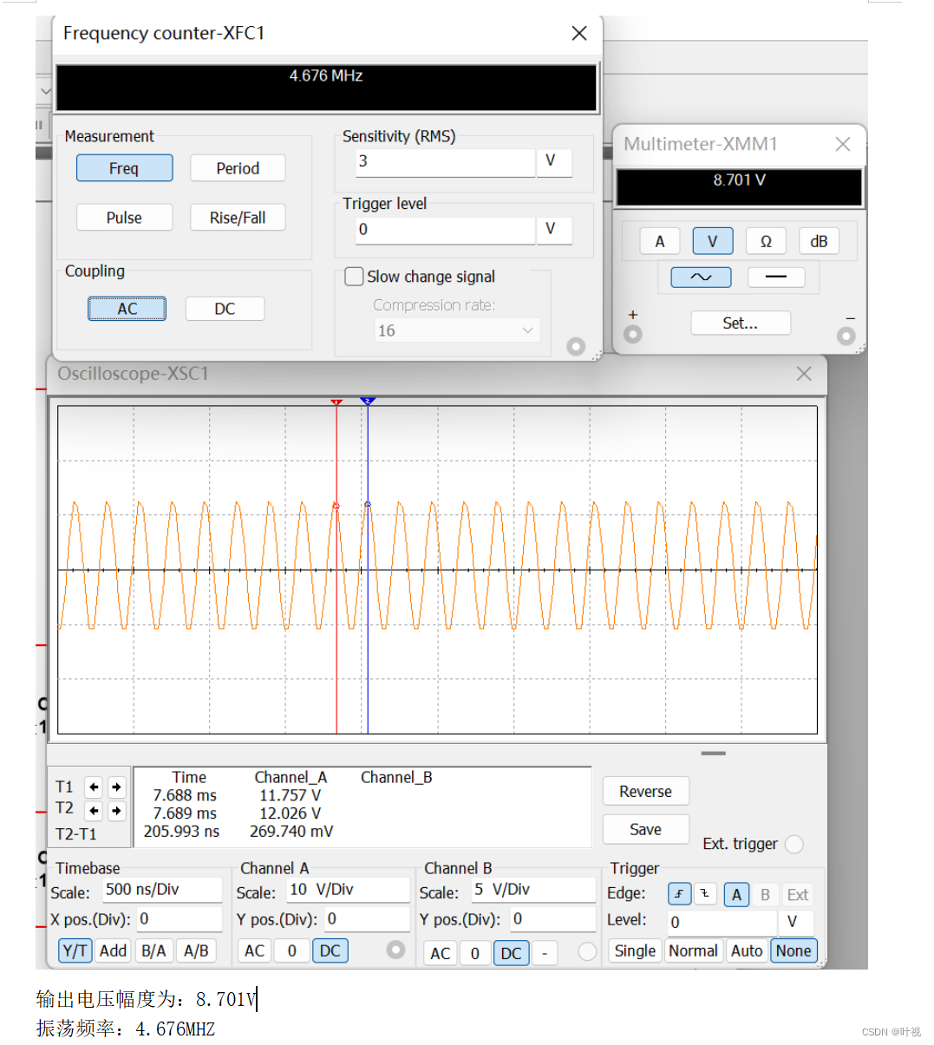
Task: Move T1 cursor left arrow
Action: pos(94,787)
